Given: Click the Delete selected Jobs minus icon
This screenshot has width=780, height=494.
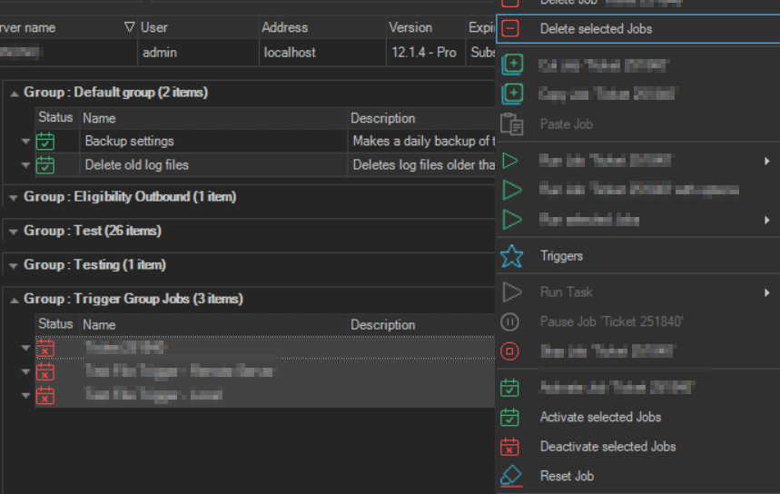Looking at the screenshot, I should (x=511, y=29).
